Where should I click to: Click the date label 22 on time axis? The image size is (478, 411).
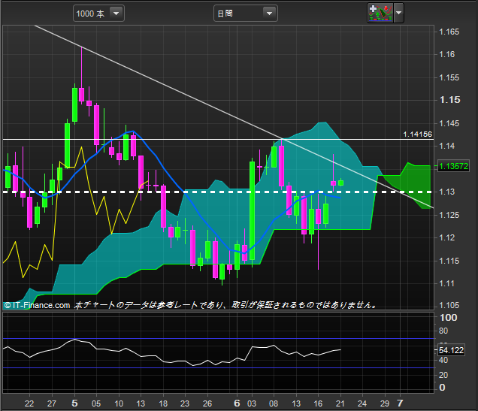[29, 403]
